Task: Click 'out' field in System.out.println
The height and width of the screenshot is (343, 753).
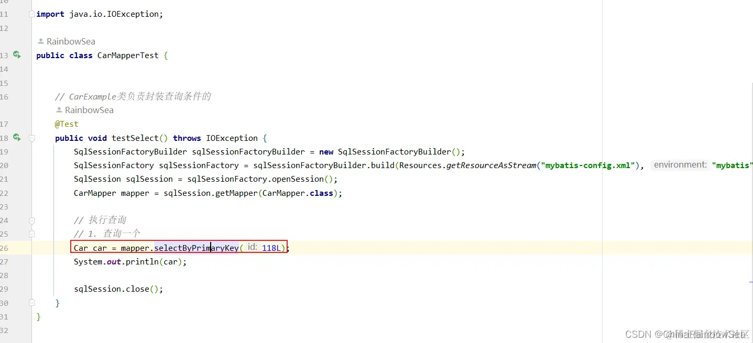Action: point(114,262)
